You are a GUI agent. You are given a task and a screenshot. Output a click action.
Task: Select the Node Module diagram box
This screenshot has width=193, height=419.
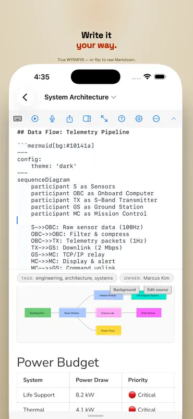click(73, 313)
